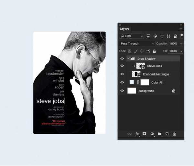194x166 pixels.
Task: Open the Kind filter dropdown
Action: (x=131, y=36)
